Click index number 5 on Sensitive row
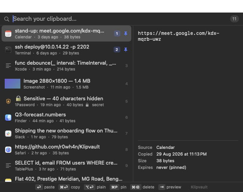The width and height of the screenshot is (243, 192). [x=127, y=101]
